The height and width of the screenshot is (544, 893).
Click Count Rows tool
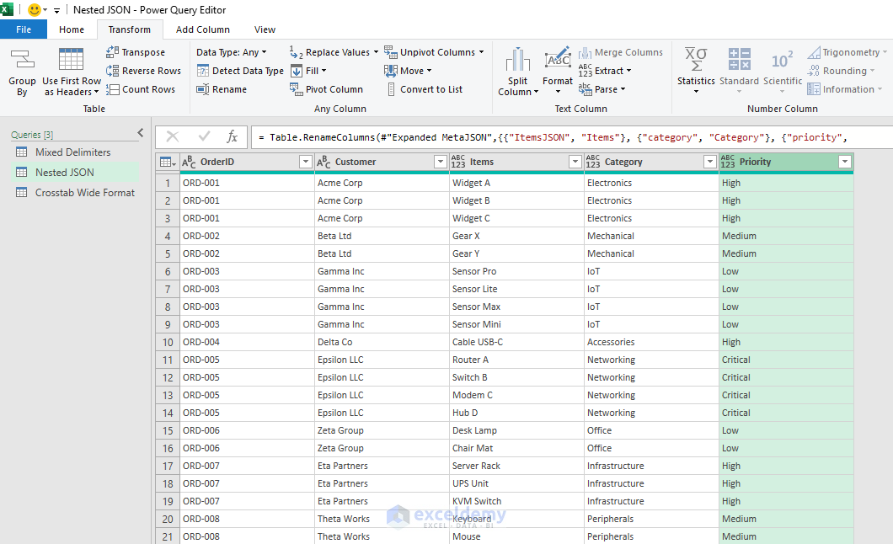click(x=141, y=89)
